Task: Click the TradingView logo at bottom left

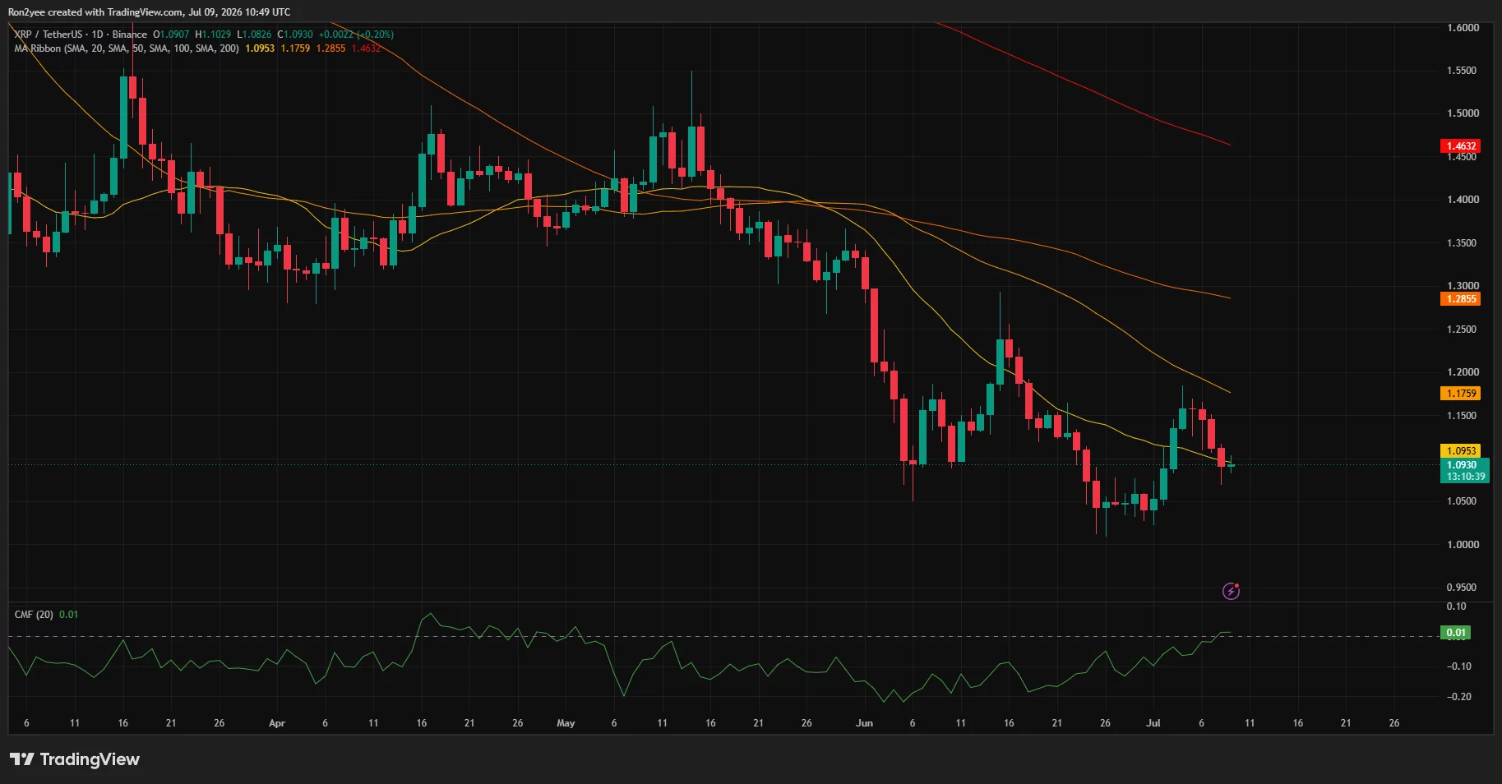Action: click(x=75, y=759)
